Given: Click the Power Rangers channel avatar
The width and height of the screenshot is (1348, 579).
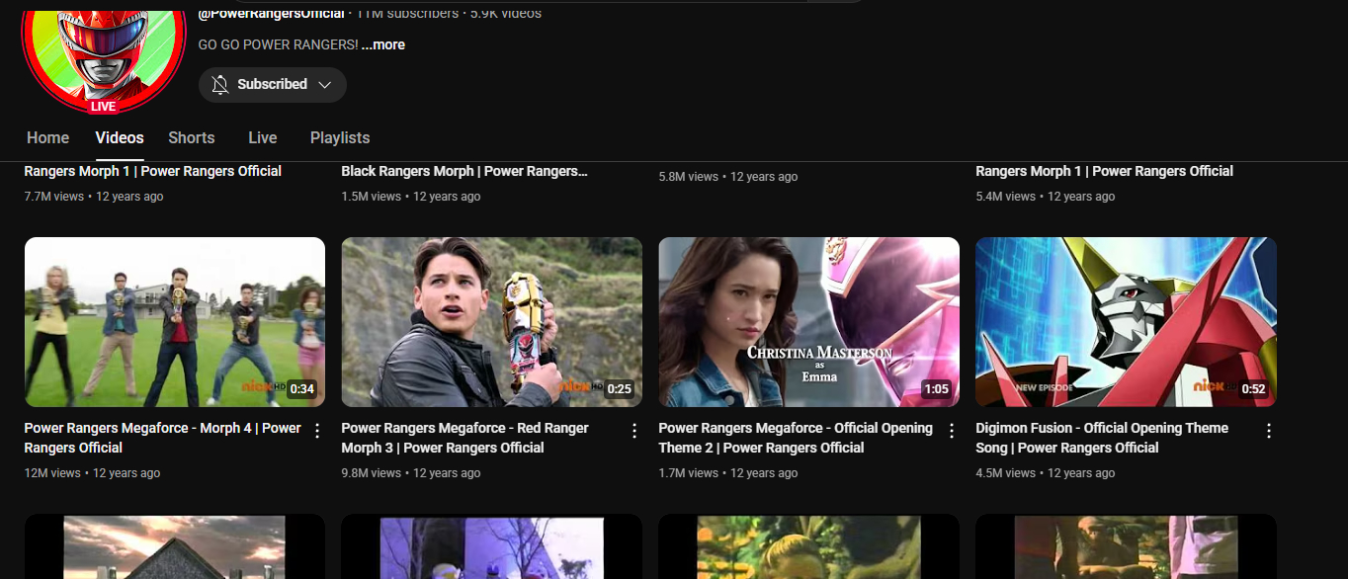Looking at the screenshot, I should pyautogui.click(x=103, y=54).
